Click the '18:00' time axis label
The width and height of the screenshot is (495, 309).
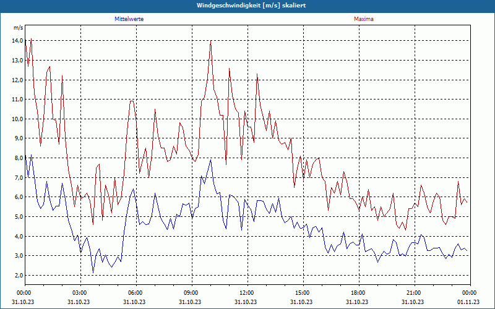pos(359,293)
